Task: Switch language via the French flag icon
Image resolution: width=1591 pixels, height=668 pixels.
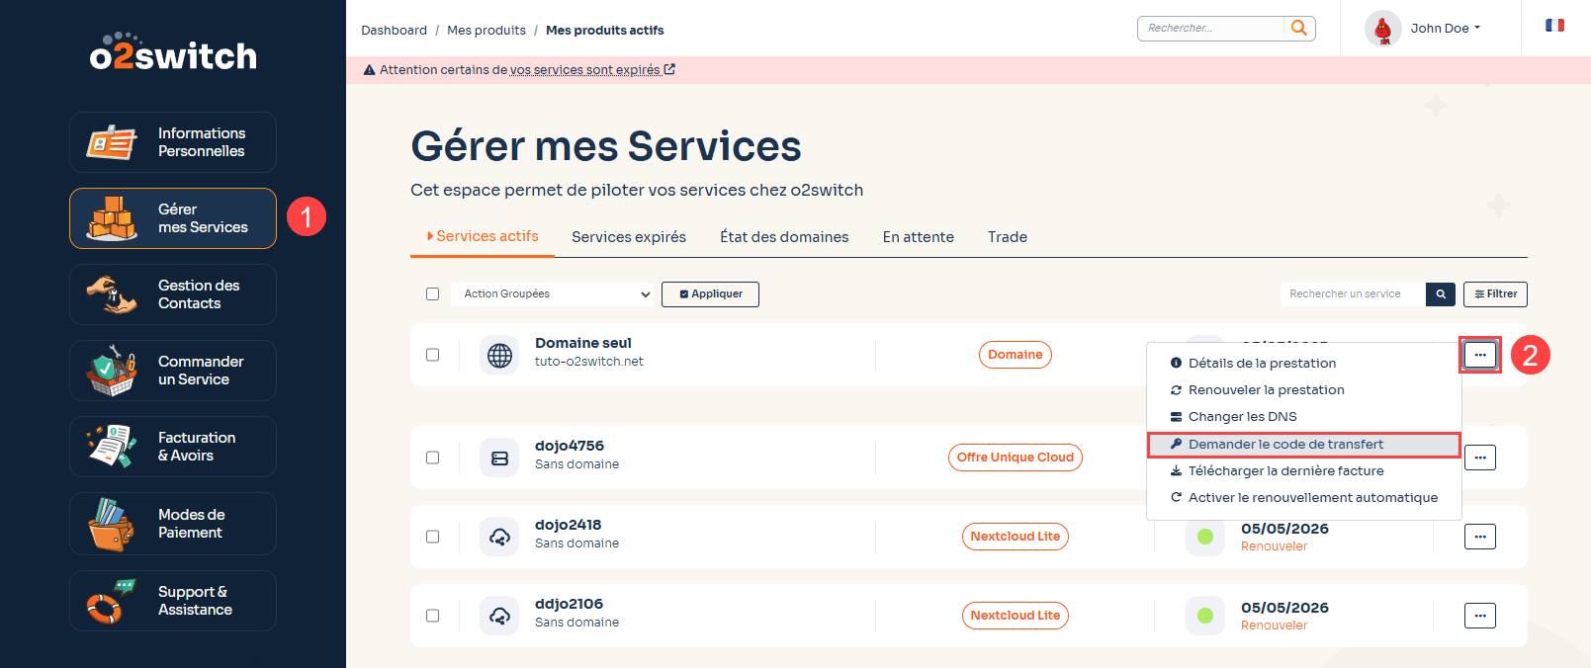Action: (x=1554, y=26)
